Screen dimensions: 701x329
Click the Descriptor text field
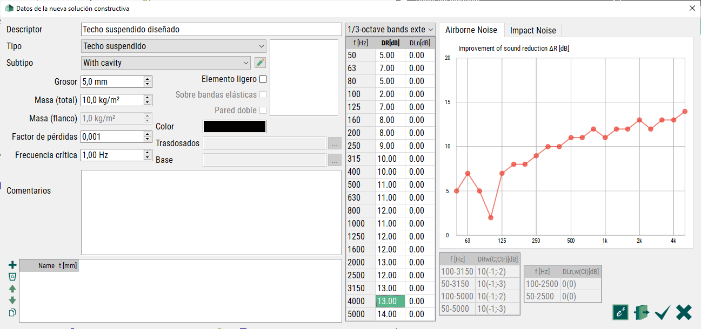point(211,30)
